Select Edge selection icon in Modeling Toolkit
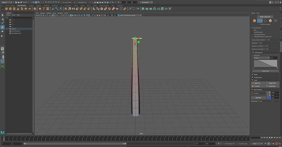The image size is (282, 147). (x=265, y=21)
